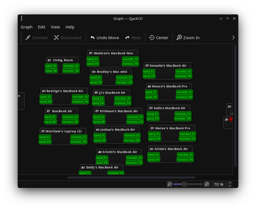Select the Living Room node title
The width and height of the screenshot is (256, 209).
coord(63,60)
